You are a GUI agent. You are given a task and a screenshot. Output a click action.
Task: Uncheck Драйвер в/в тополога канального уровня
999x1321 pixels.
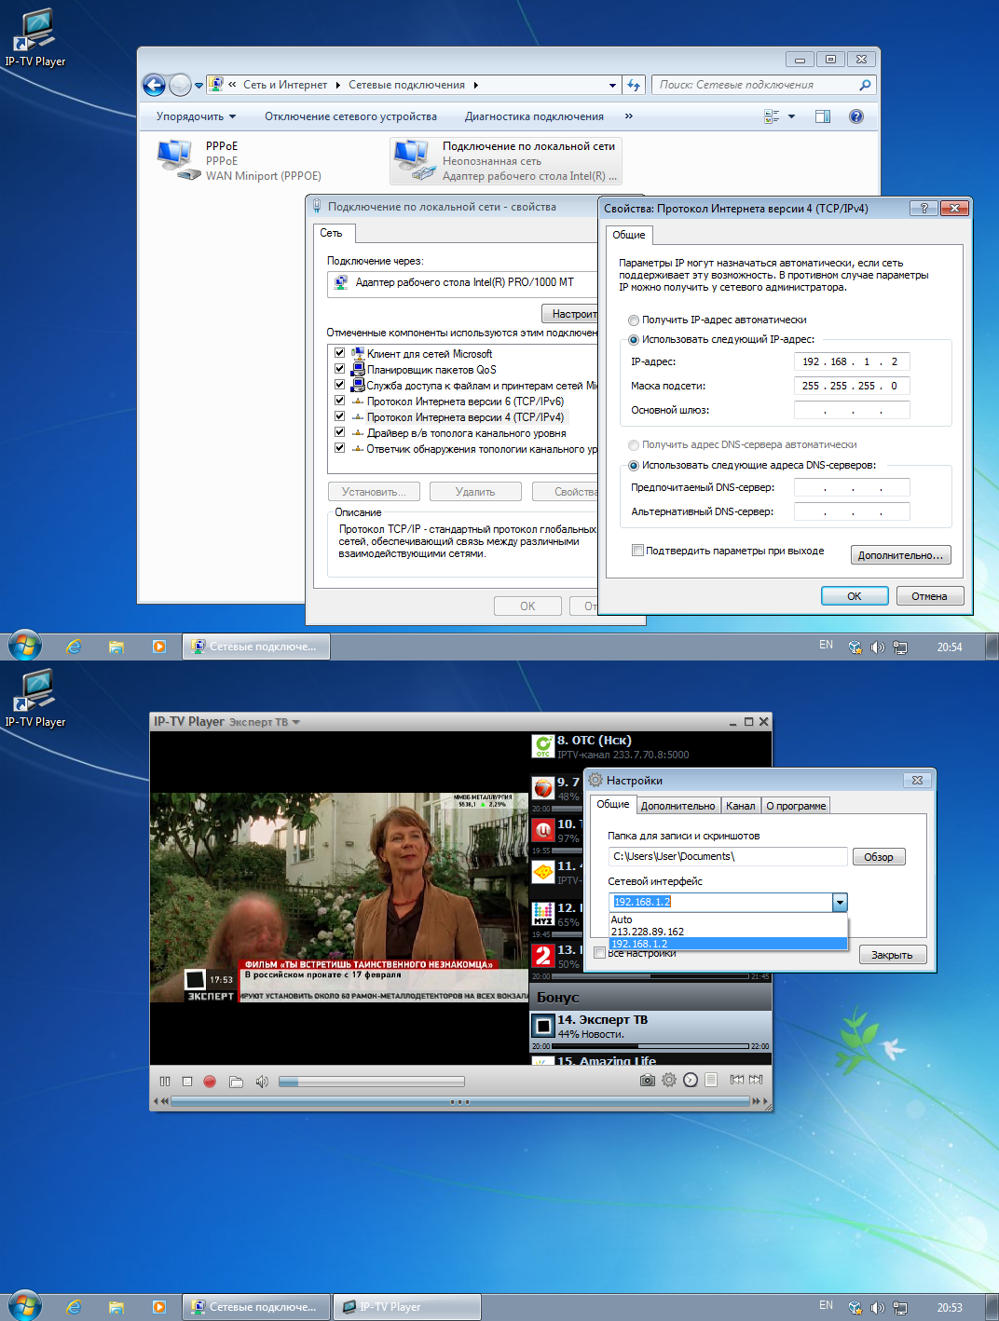coord(340,432)
